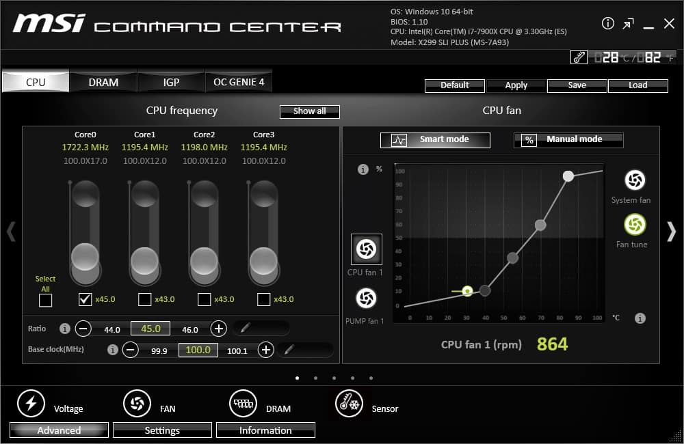Go to next page with right arrow
The height and width of the screenshot is (444, 684).
(672, 232)
